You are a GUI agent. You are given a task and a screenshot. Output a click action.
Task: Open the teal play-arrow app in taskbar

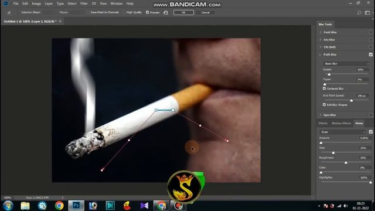110,206
